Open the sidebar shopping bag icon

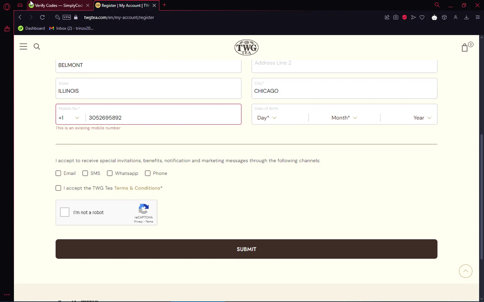[7, 29]
